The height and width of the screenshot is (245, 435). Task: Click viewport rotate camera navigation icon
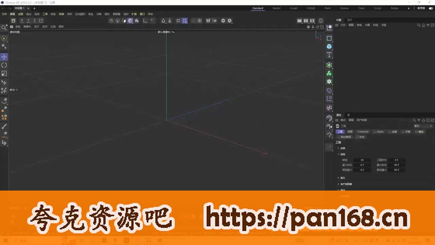(x=317, y=27)
